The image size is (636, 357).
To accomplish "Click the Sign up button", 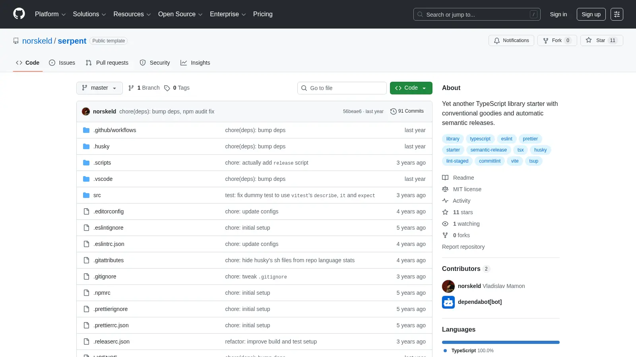I will click(591, 14).
